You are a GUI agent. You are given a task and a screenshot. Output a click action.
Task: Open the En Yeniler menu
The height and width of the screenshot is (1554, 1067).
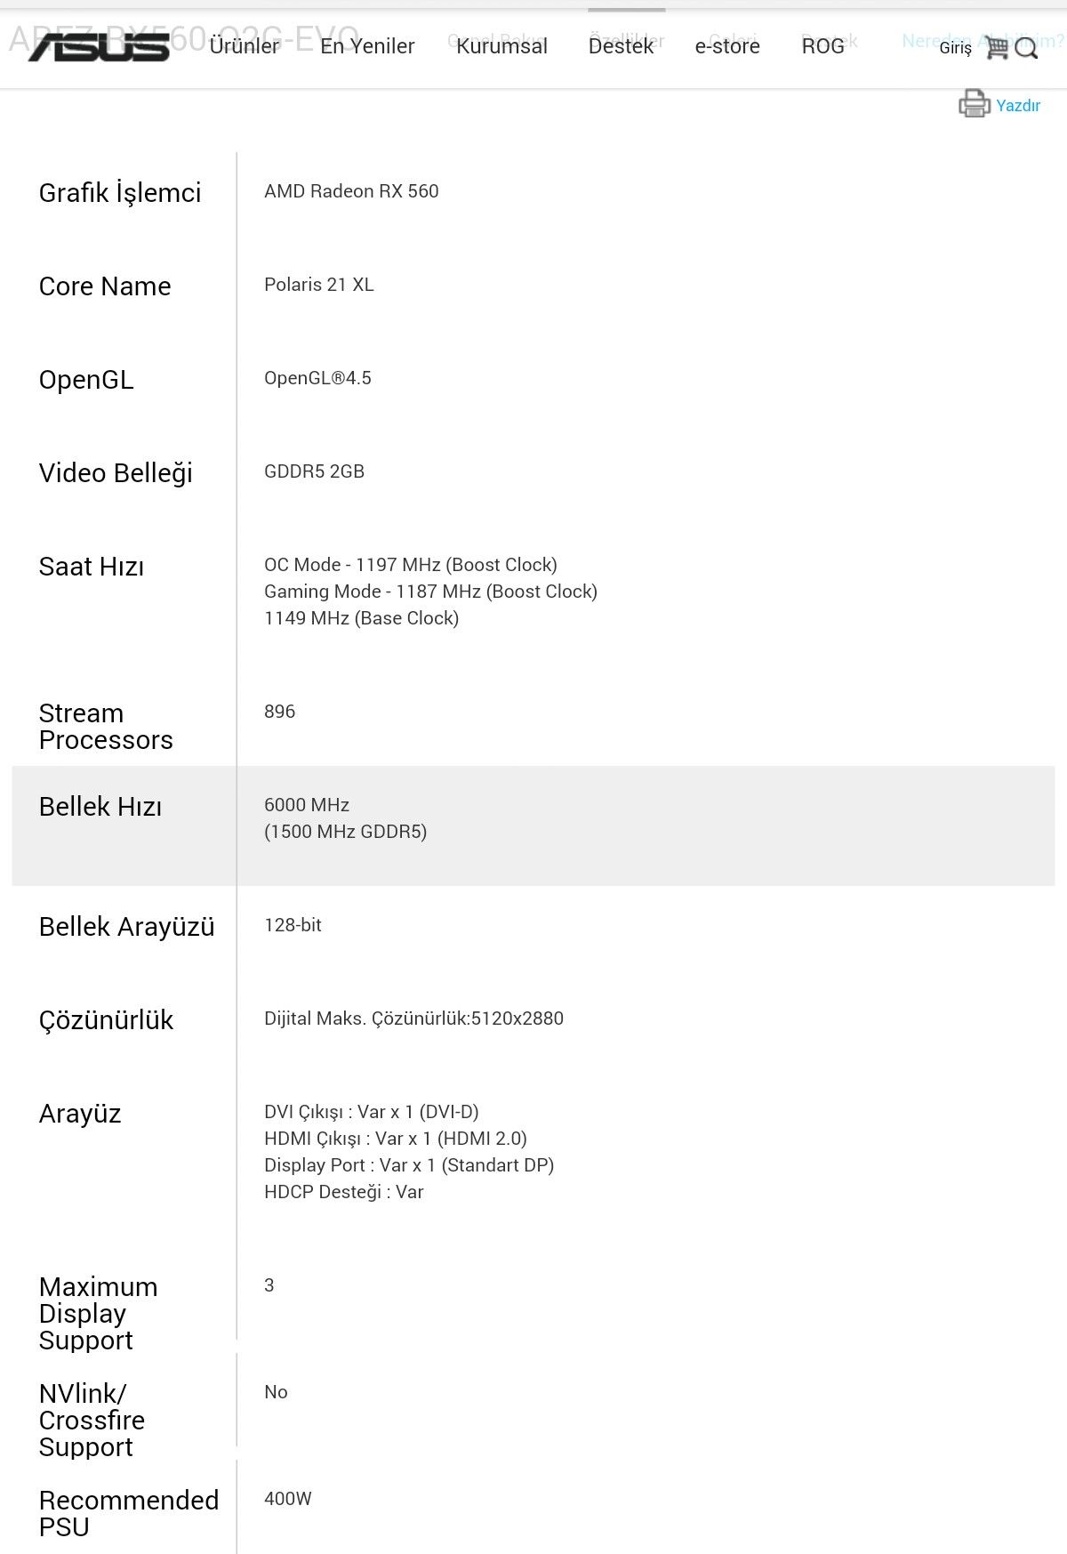(x=367, y=46)
